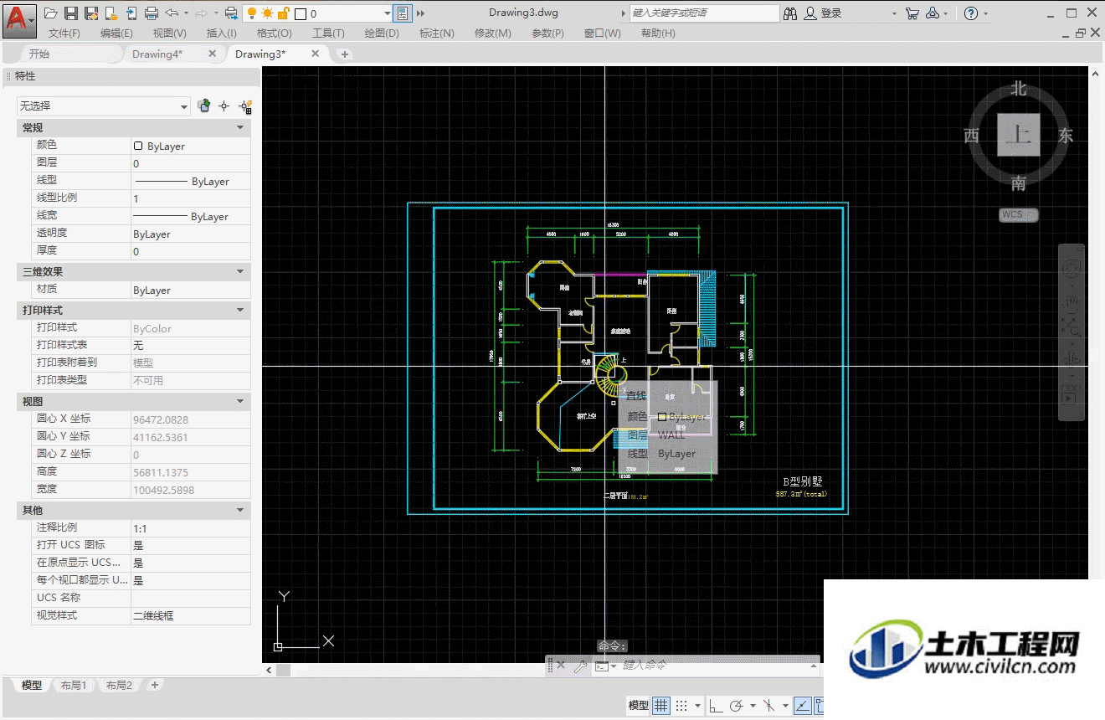
Task: Open the layer dropdown list arrow
Action: click(387, 14)
